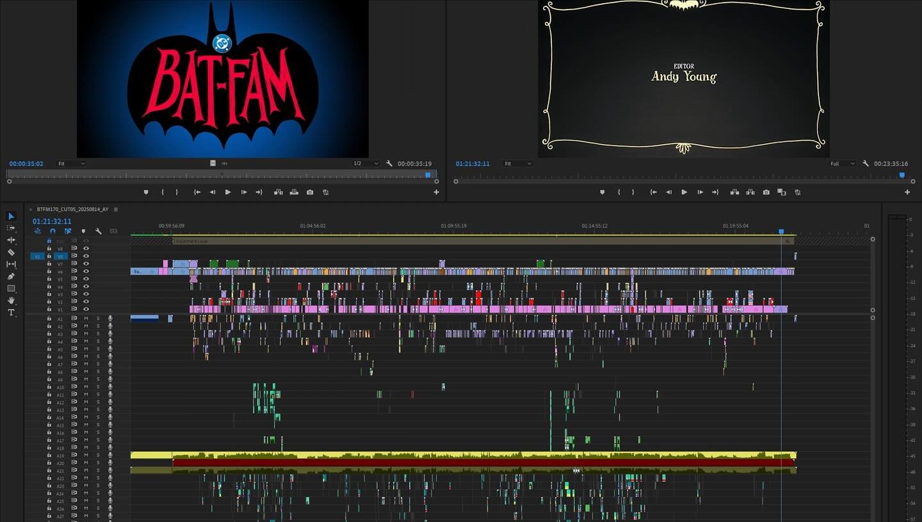Select the Ripple Edit tool
Screen dimensions: 922x522
point(11,240)
